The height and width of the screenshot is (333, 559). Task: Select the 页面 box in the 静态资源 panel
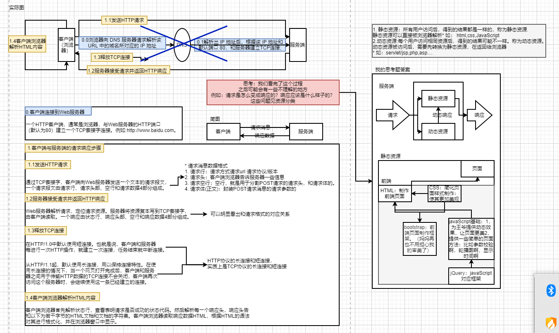pos(478,168)
